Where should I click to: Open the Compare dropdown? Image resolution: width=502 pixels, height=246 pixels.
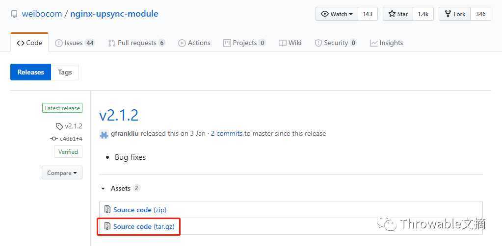pyautogui.click(x=62, y=173)
